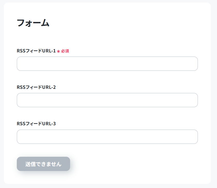The width and height of the screenshot is (217, 188).
Task: Place cursor in the required RSS feed field
Action: tap(107, 64)
